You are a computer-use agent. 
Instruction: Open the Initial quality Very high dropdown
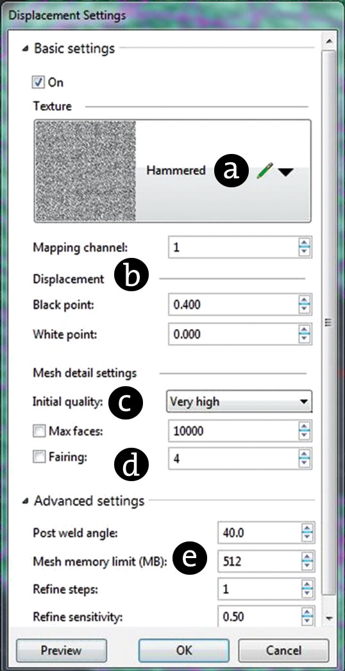tap(239, 402)
